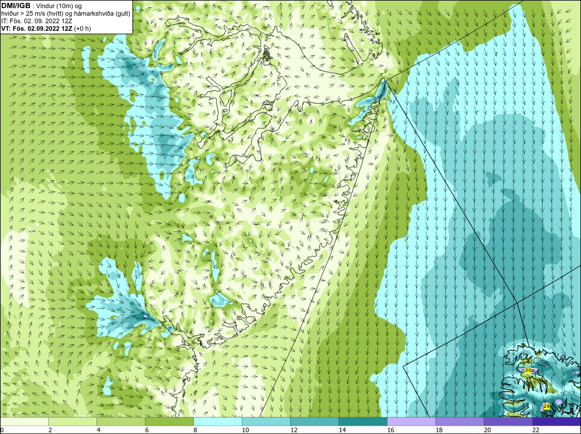Screen dimensions: 581x434
Task: Click the light lavender 16–18 m/s legend swatch
Action: [x=411, y=421]
